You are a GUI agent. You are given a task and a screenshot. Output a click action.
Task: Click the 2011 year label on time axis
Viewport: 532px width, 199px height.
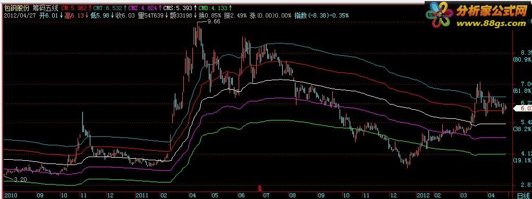tap(142, 196)
